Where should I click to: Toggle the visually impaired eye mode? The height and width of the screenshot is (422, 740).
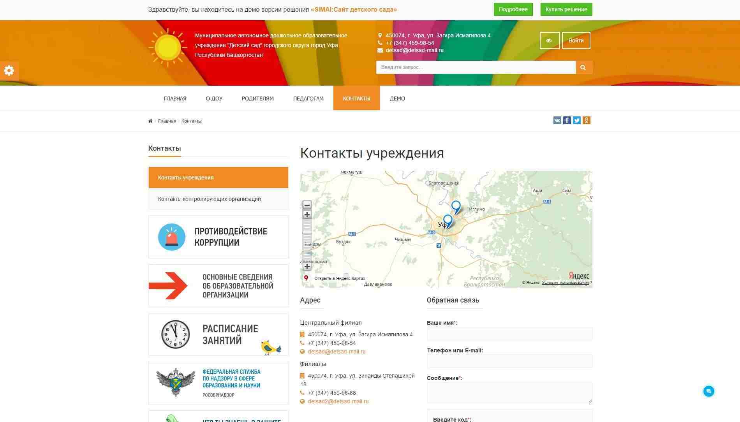pos(549,40)
